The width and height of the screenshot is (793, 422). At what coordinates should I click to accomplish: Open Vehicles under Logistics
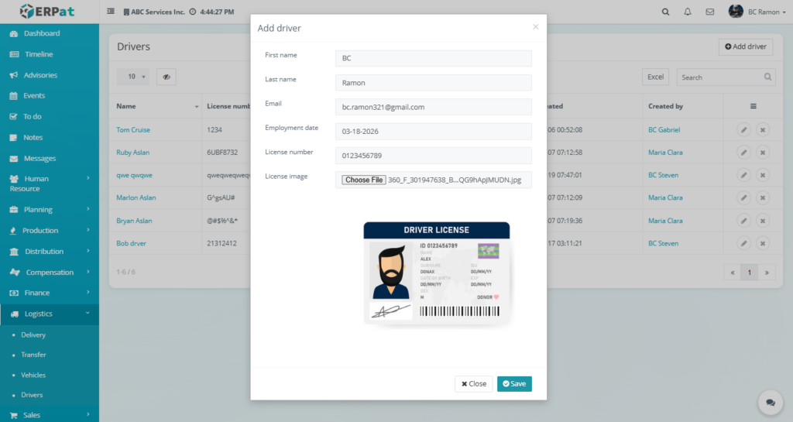(33, 375)
